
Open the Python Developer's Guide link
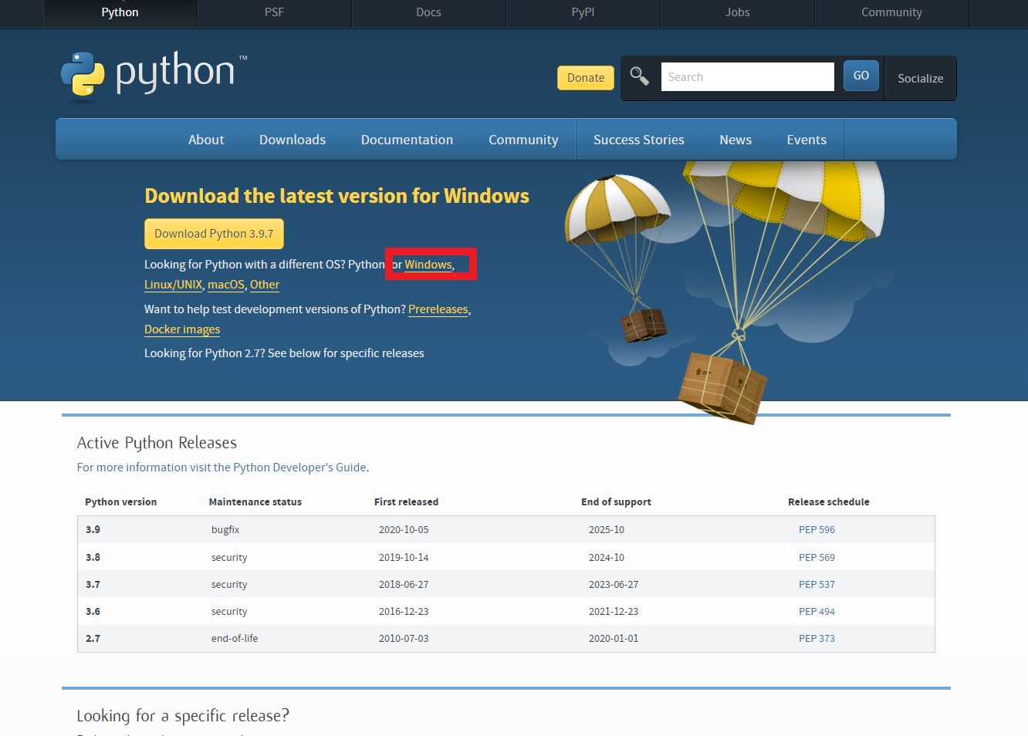coord(299,468)
